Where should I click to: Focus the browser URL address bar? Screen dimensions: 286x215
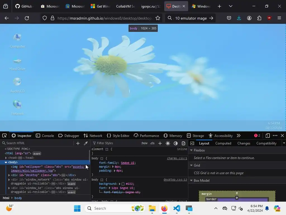[x=104, y=18]
